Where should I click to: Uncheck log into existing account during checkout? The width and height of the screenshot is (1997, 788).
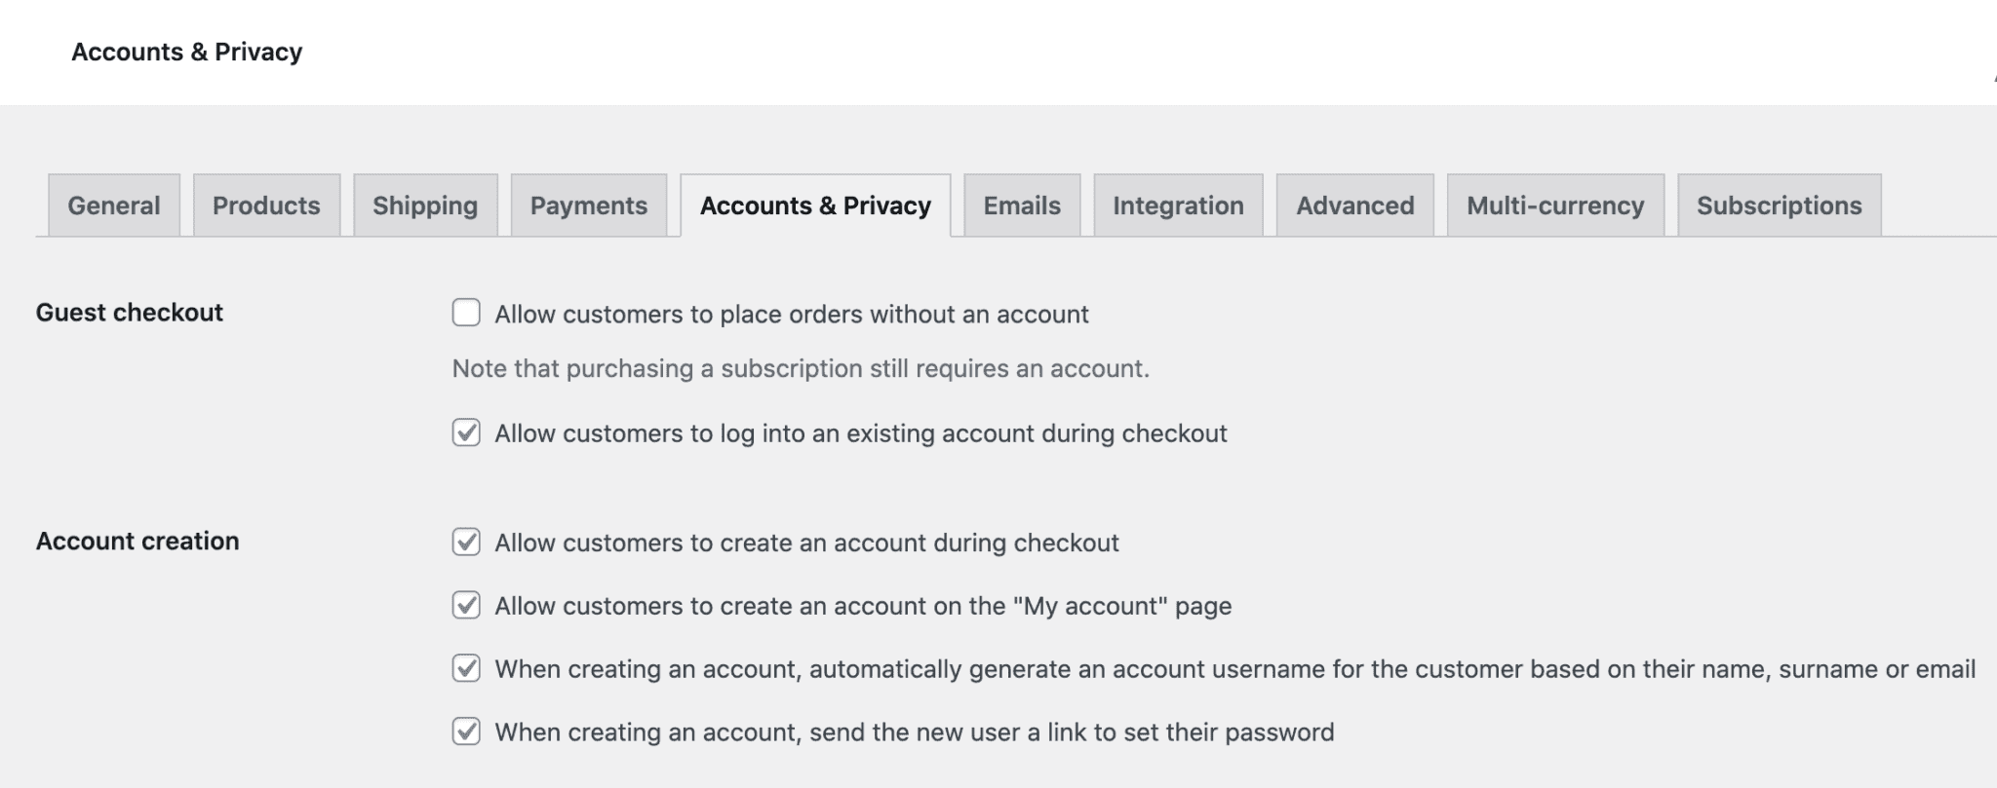click(466, 432)
